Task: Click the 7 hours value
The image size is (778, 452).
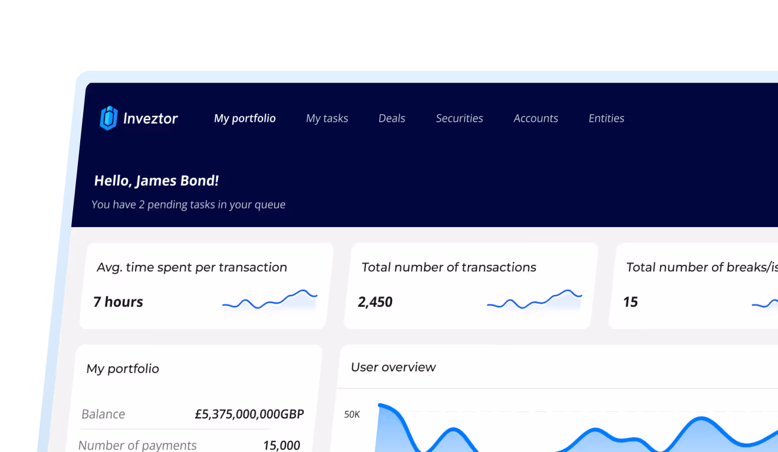Action: coord(118,302)
